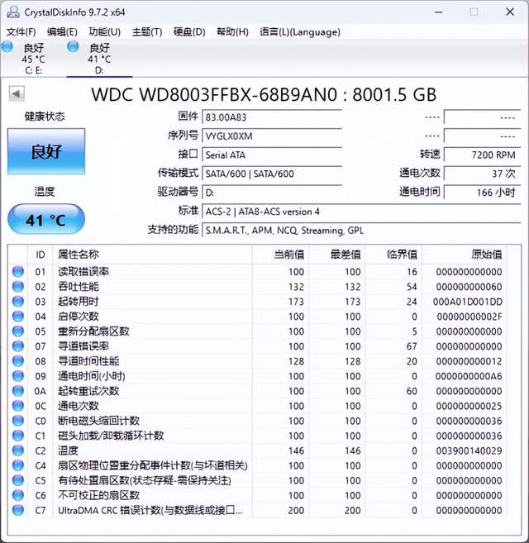The width and height of the screenshot is (529, 543).
Task: Click the status dot for 寻道错误率 row
Action: coord(18,346)
